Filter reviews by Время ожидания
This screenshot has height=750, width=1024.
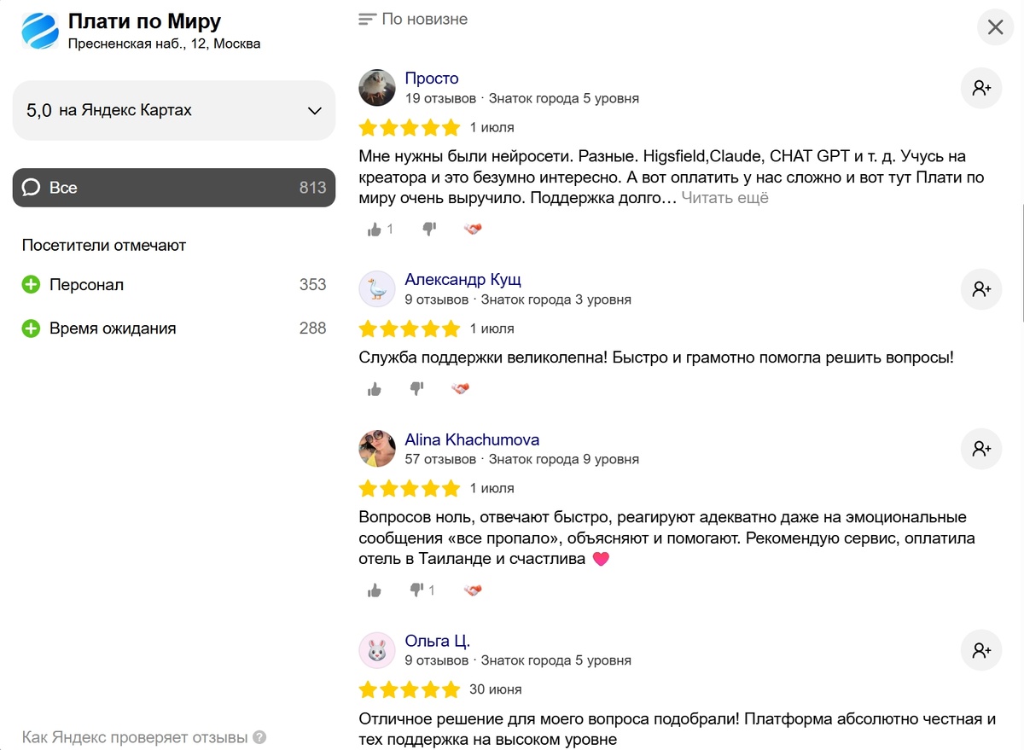pos(174,328)
